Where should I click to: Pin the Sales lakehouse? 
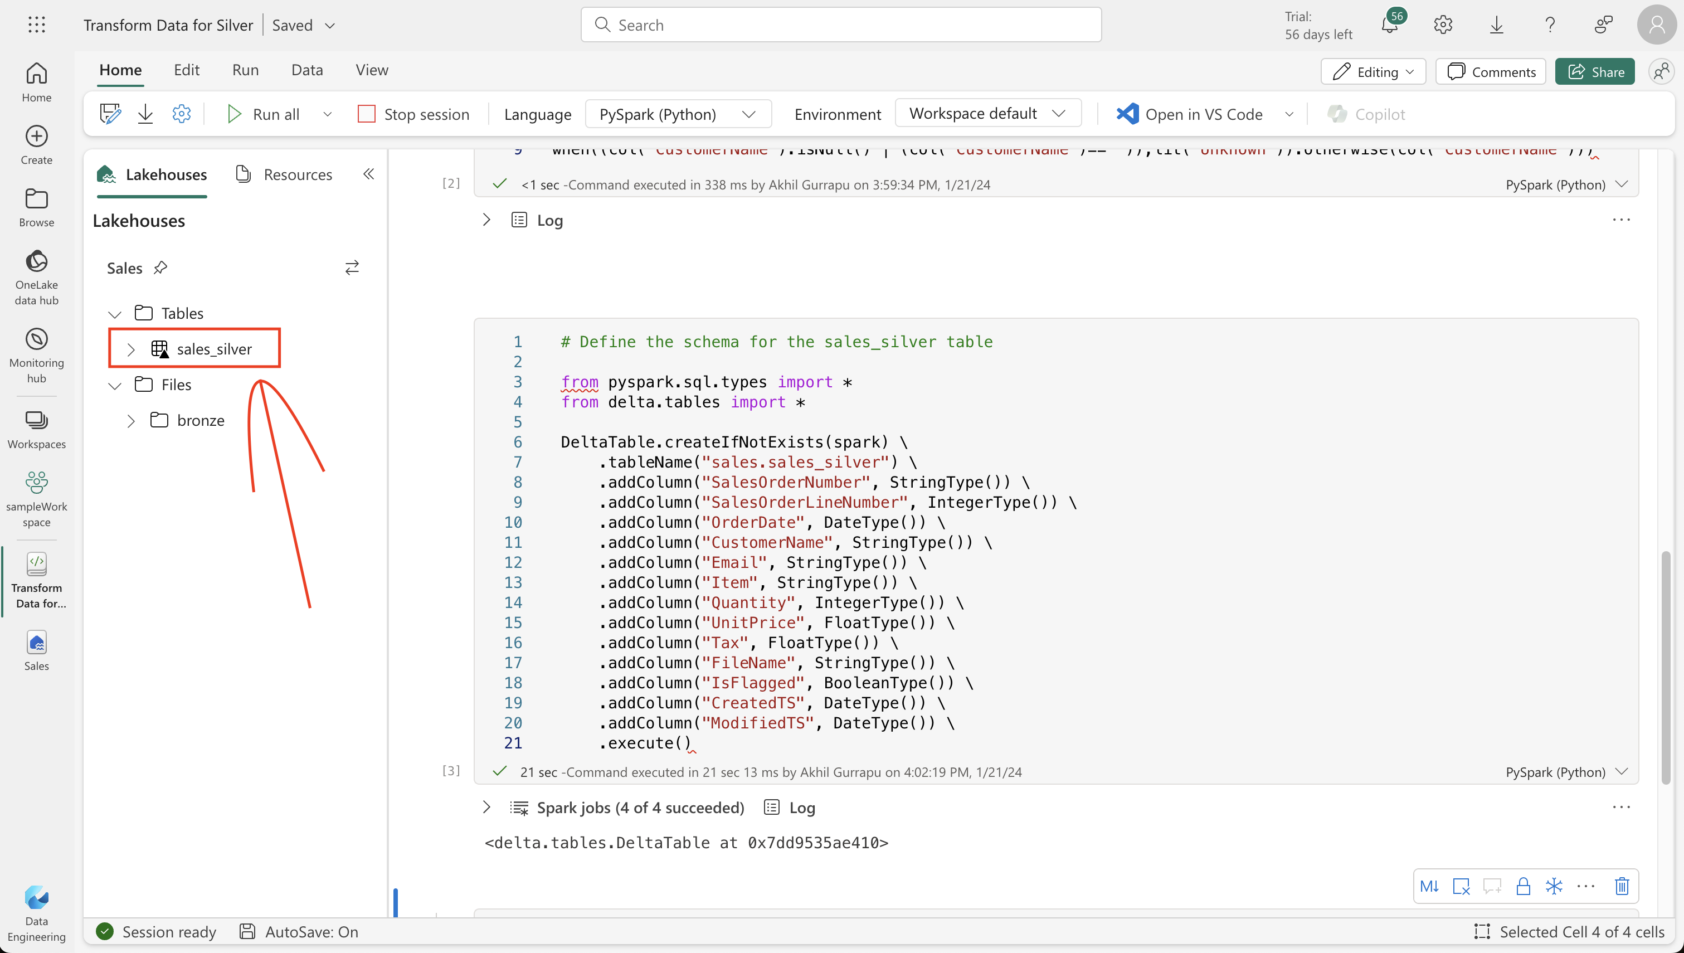(160, 268)
